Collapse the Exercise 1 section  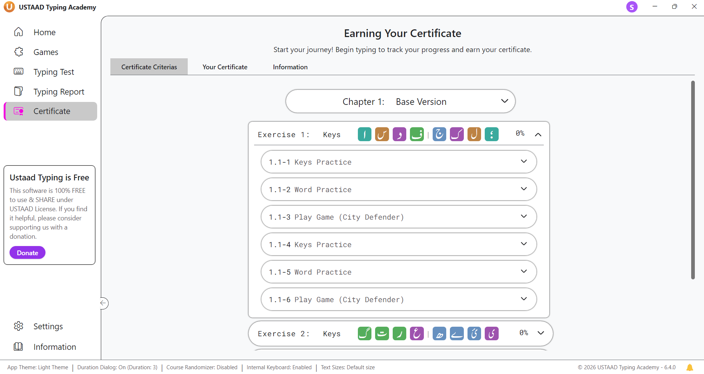(538, 135)
